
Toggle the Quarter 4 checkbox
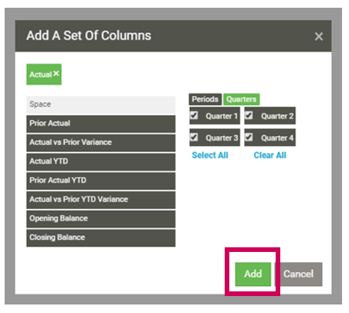tap(249, 137)
